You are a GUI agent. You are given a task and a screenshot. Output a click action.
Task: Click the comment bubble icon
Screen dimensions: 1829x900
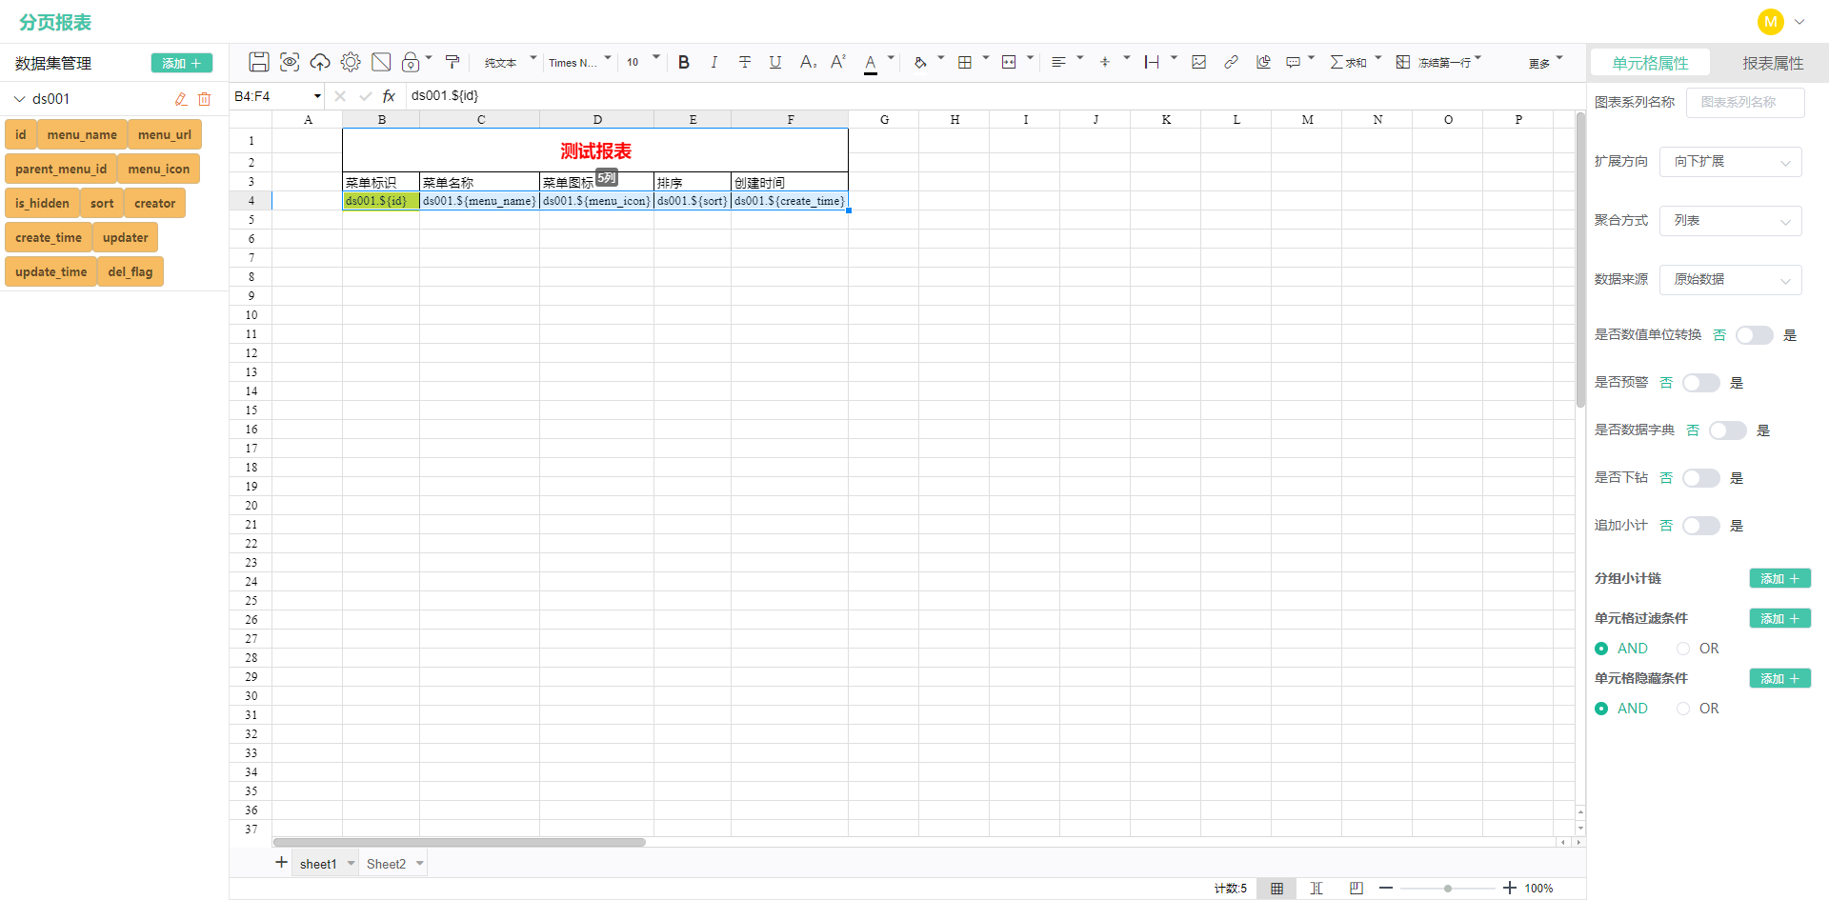point(1294,62)
